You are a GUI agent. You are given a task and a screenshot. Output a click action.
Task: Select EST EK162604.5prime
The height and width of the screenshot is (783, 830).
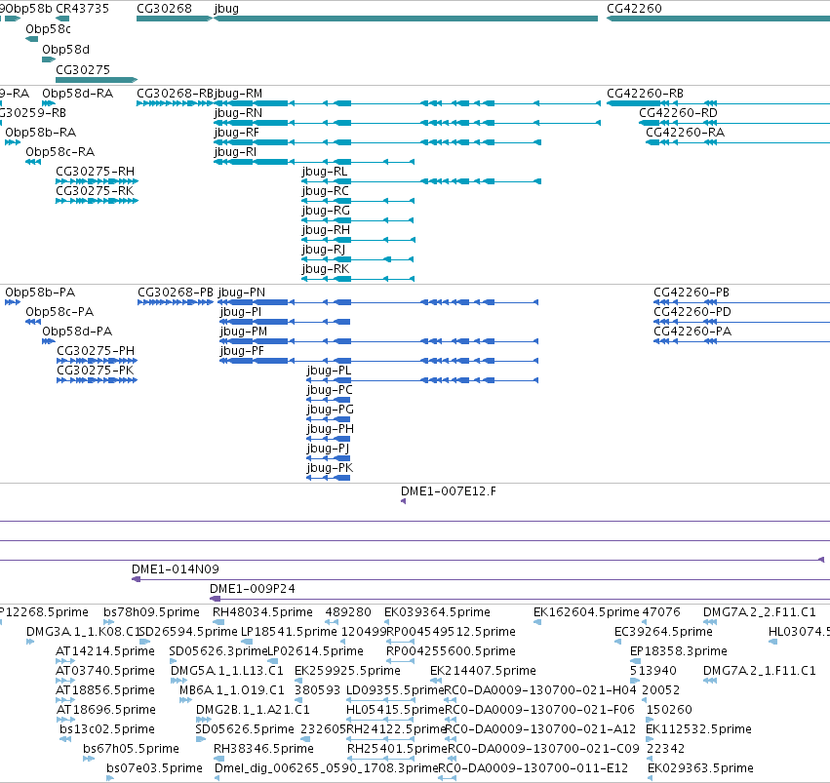click(537, 622)
